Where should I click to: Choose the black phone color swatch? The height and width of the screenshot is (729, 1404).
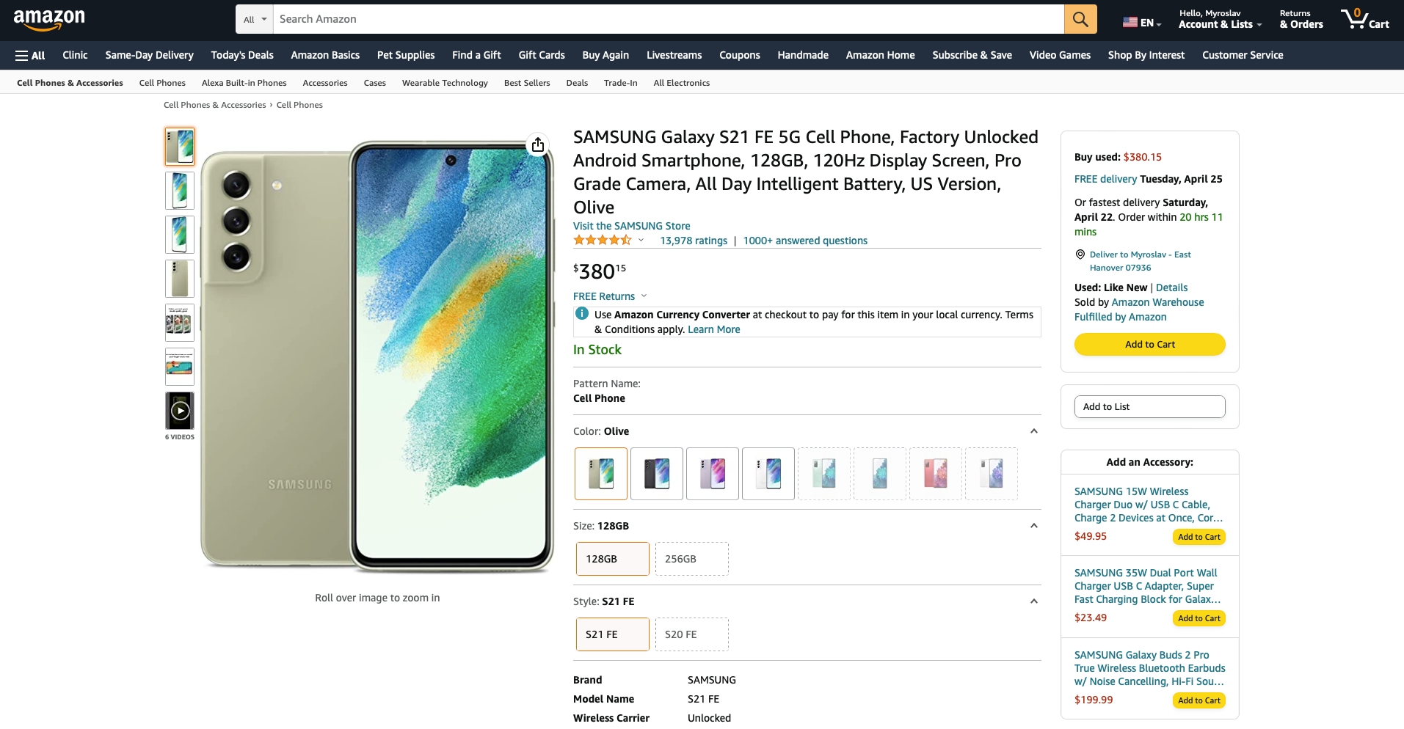click(657, 474)
